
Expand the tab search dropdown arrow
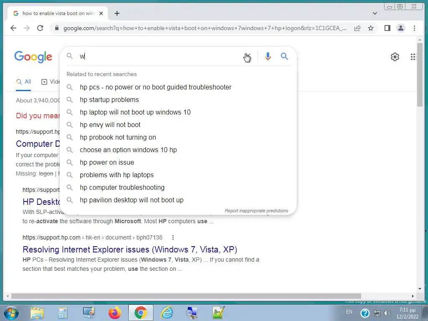pos(375,13)
